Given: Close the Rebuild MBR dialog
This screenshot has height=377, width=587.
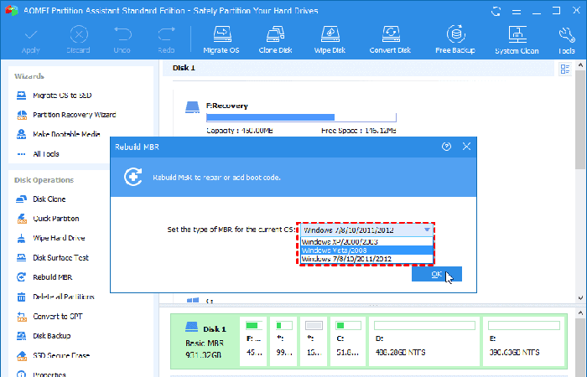Looking at the screenshot, I should (x=466, y=147).
